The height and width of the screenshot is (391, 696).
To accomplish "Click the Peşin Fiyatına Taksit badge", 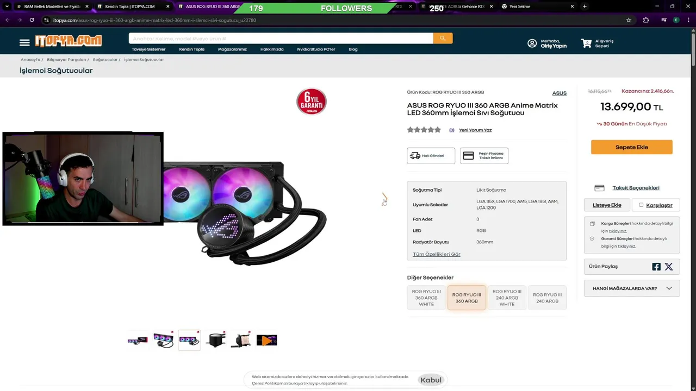I will [484, 156].
